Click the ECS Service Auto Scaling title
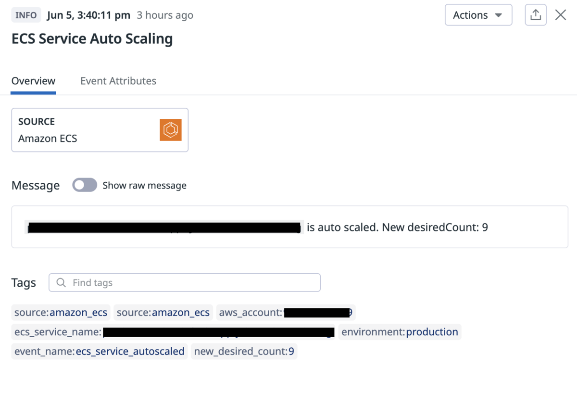This screenshot has width=577, height=393. tap(92, 38)
